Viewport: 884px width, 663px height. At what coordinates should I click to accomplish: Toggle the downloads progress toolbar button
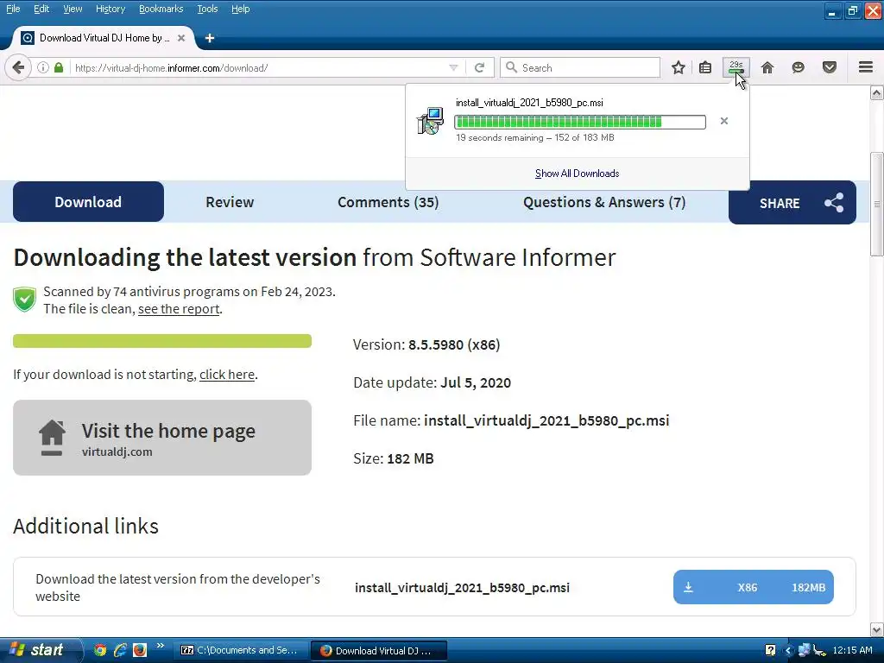pos(736,67)
